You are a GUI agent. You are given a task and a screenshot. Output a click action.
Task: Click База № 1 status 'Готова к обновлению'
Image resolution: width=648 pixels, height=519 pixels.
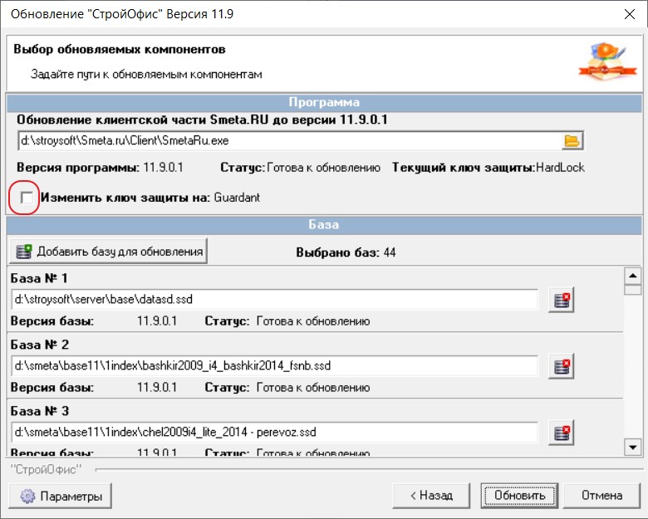click(x=313, y=321)
